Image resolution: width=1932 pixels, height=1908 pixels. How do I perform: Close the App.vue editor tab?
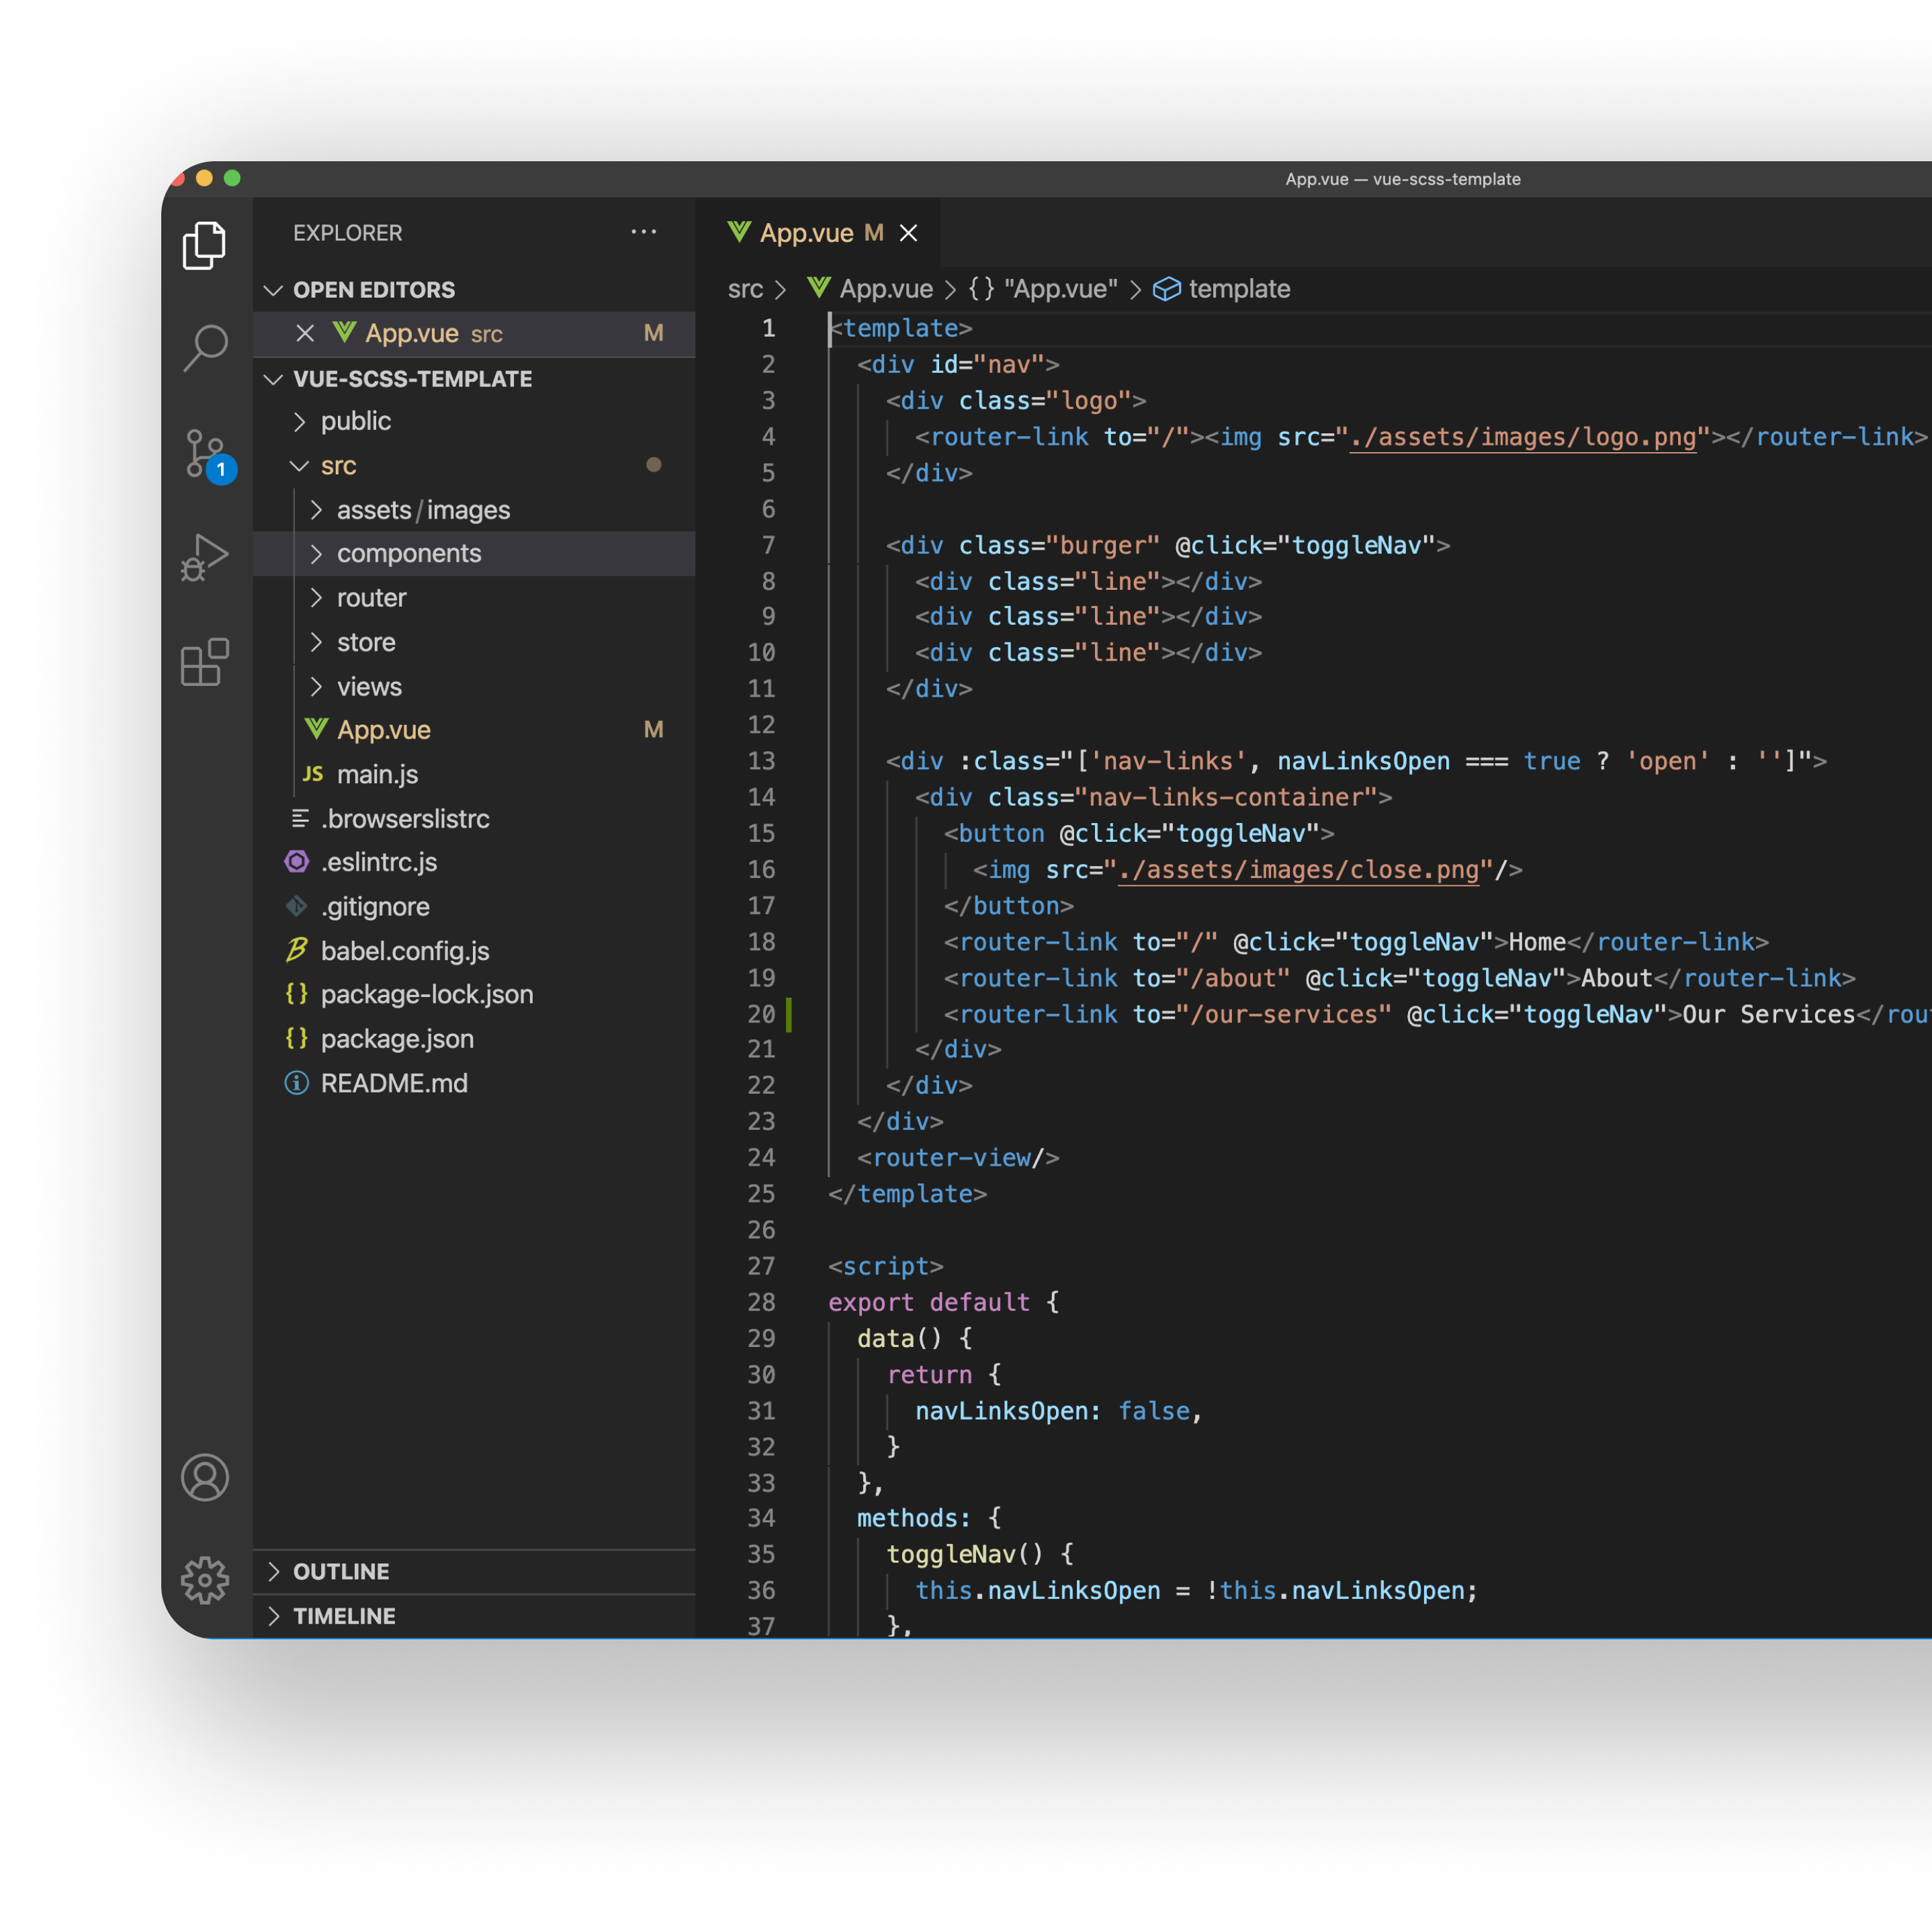tap(908, 233)
